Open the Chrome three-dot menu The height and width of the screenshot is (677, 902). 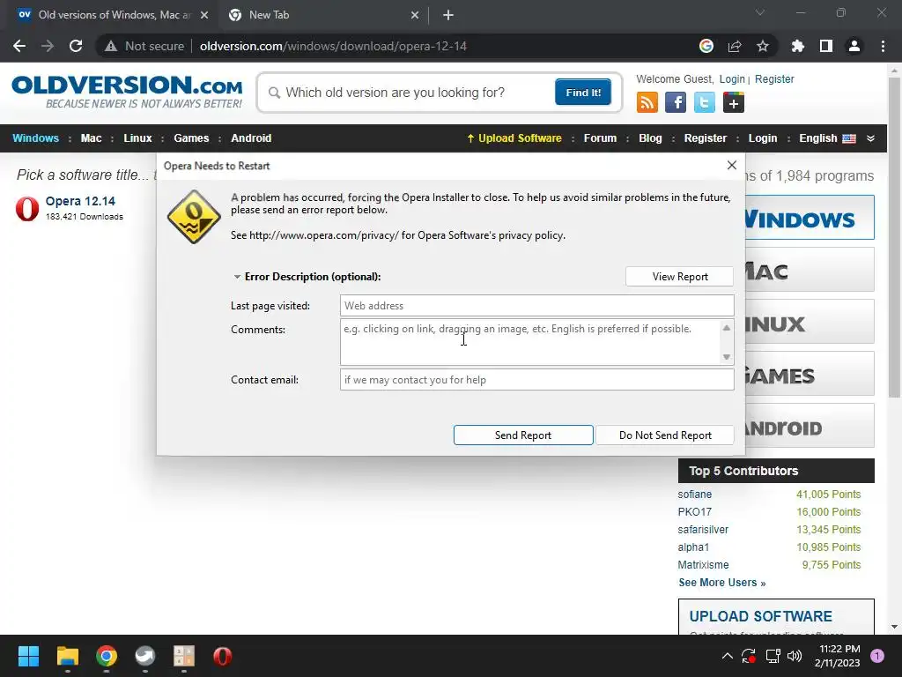point(883,46)
